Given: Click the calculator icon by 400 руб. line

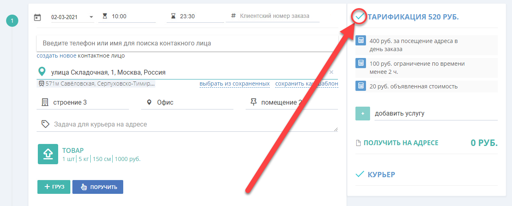Looking at the screenshot, I should pos(360,41).
